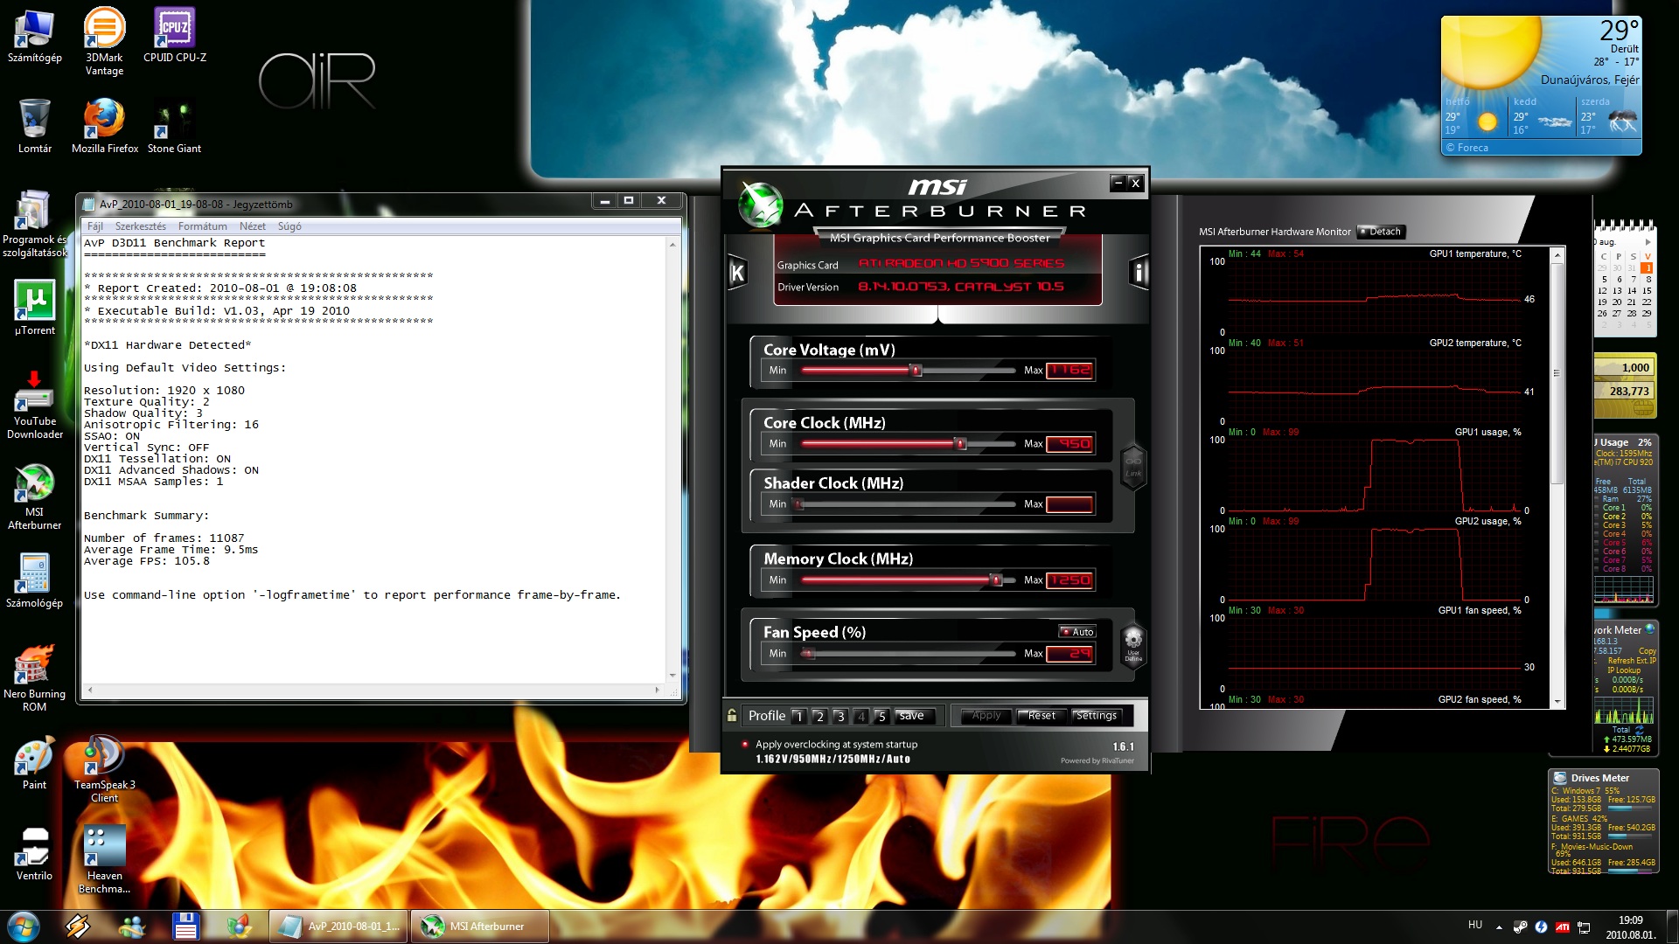This screenshot has width=1679, height=944.
Task: Open the Formátum menu in Notepad
Action: click(203, 226)
